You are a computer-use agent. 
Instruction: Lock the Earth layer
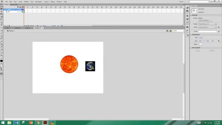click(x=20, y=9)
